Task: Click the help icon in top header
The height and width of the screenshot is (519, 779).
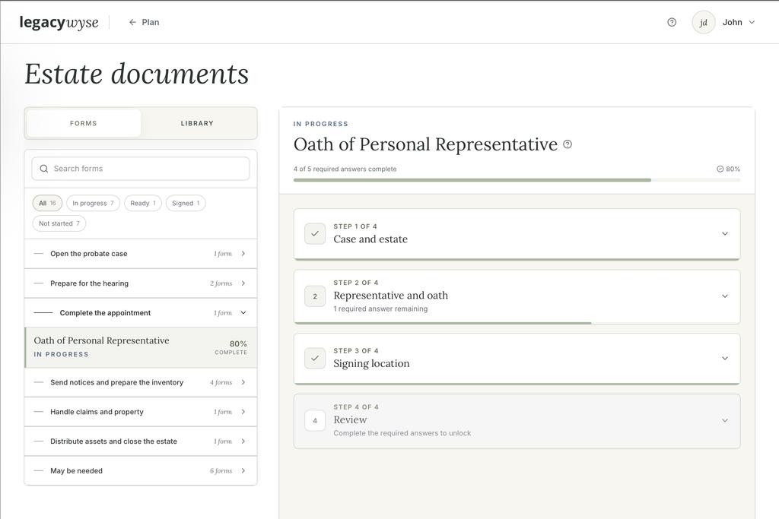Action: (672, 22)
